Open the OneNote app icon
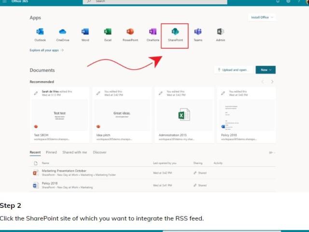Viewport: 309px width, 232px height. click(153, 31)
